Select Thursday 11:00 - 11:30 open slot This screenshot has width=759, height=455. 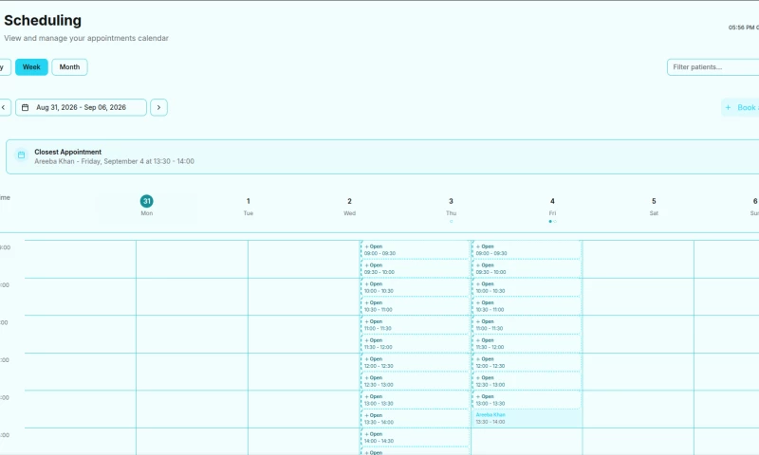click(x=415, y=325)
